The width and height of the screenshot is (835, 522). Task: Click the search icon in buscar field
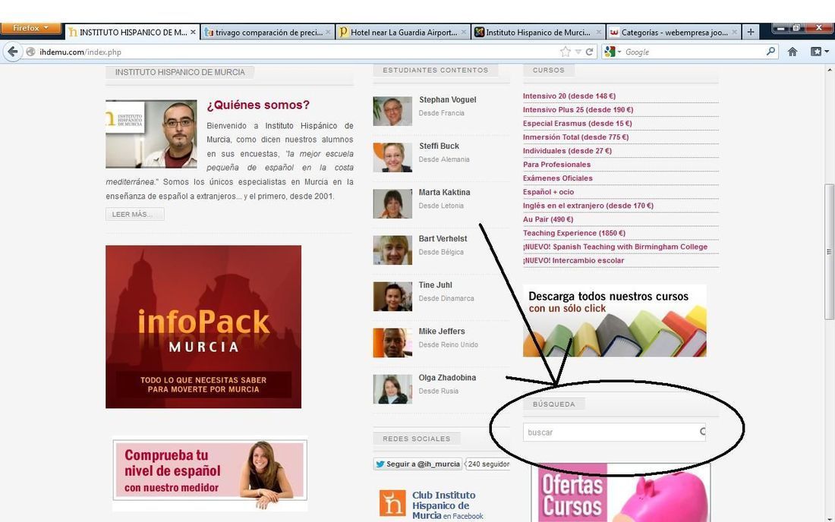(702, 432)
